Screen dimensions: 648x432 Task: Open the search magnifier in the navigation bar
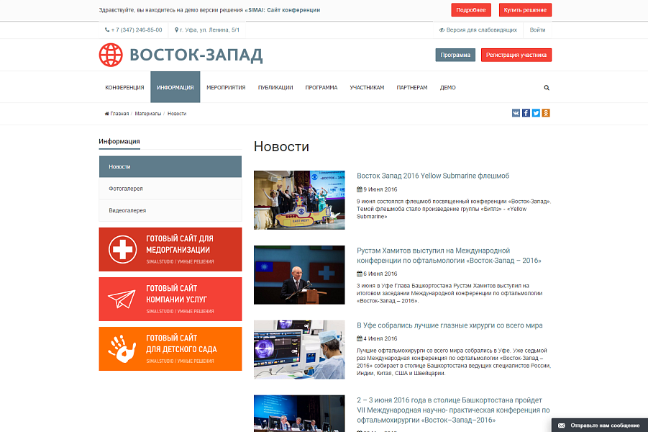click(547, 87)
